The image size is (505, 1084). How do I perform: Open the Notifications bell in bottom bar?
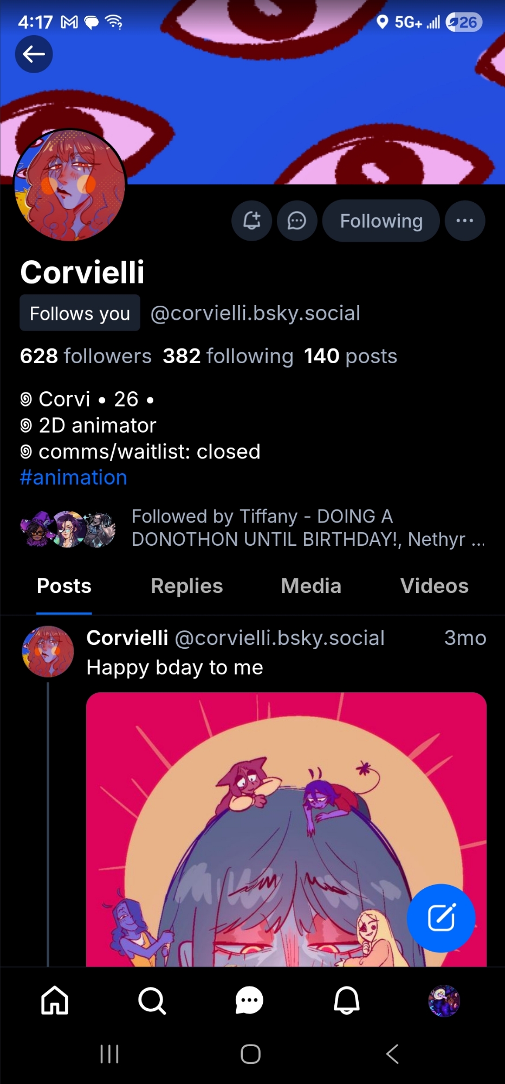(347, 1001)
